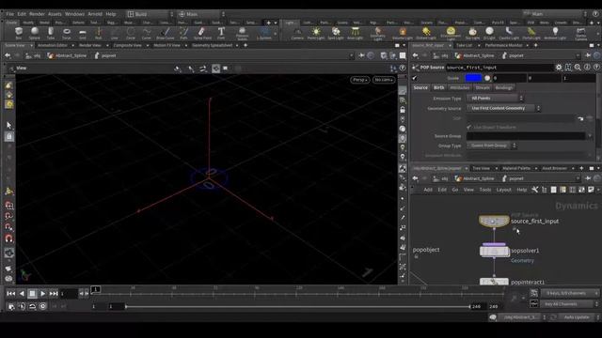Open the Geometry Source dropdown

click(x=504, y=109)
